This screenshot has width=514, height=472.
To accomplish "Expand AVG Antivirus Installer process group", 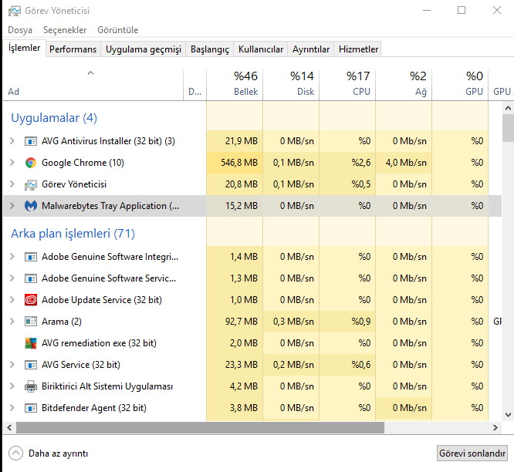I will 12,141.
